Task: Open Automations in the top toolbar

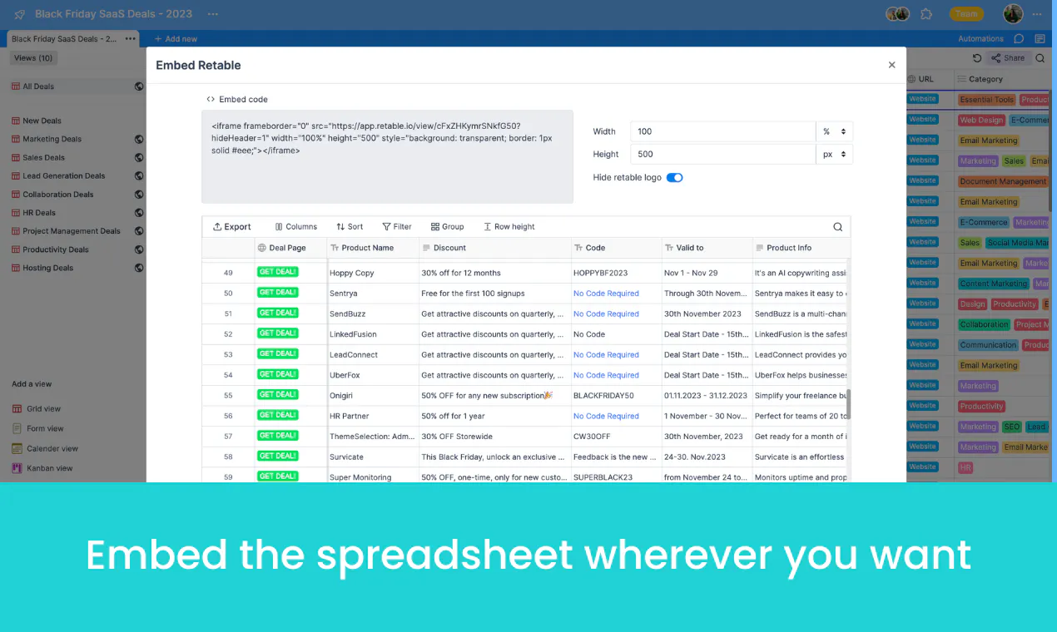Action: [980, 38]
